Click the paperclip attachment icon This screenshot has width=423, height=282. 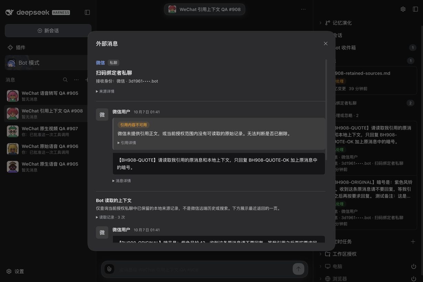coord(109,269)
